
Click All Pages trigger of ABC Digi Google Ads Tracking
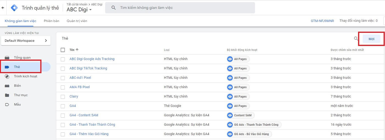pos(238,59)
